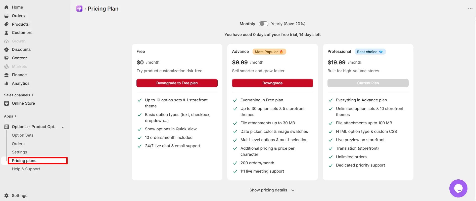Click the Online Store icon
476x201 pixels.
pos(7,103)
